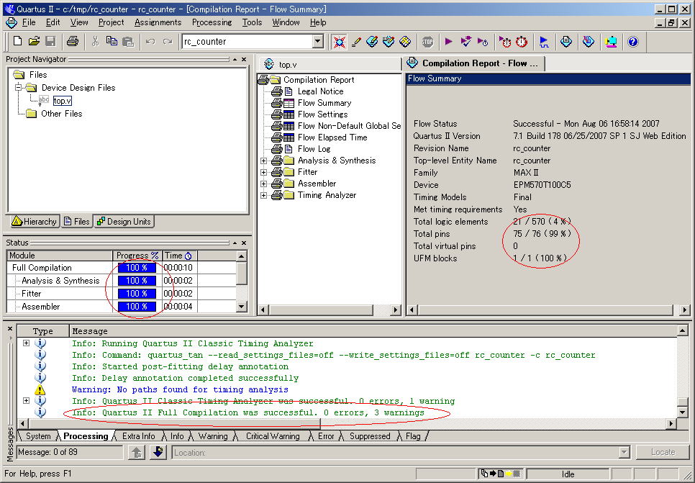This screenshot has height=483, width=695.
Task: Open the Flow Log report item
Action: 314,149
